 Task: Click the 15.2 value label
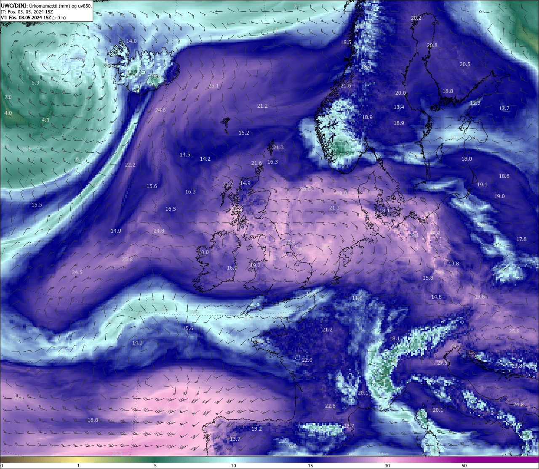[x=244, y=133]
